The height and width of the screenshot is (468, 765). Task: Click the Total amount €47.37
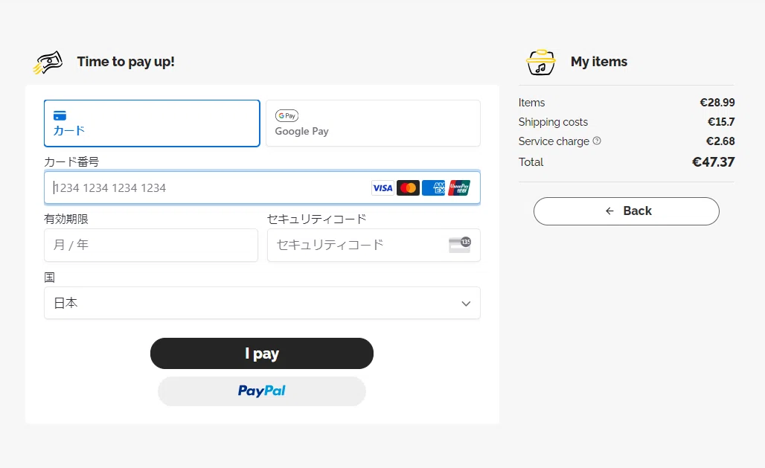point(714,162)
